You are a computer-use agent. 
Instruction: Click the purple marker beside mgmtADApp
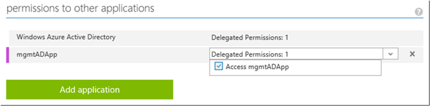pos(8,55)
